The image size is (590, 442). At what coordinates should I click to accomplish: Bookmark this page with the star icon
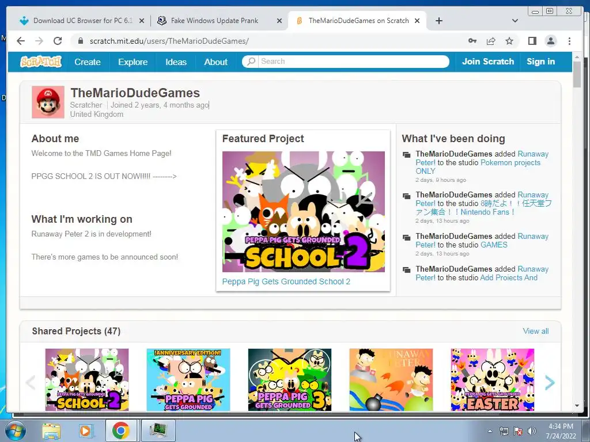pyautogui.click(x=509, y=41)
